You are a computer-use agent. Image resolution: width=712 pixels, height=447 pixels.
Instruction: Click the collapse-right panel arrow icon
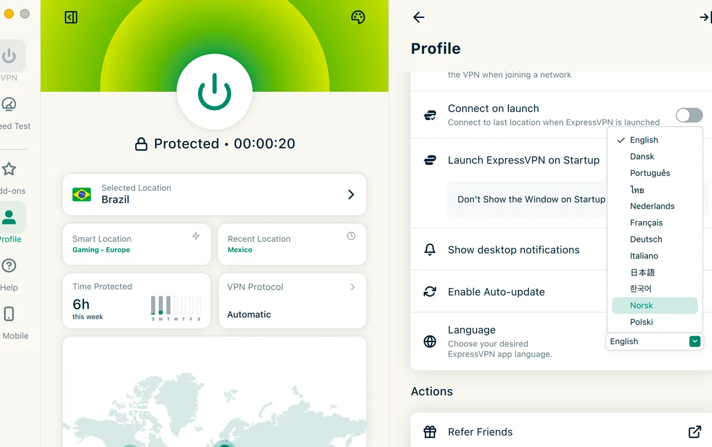coord(705,18)
